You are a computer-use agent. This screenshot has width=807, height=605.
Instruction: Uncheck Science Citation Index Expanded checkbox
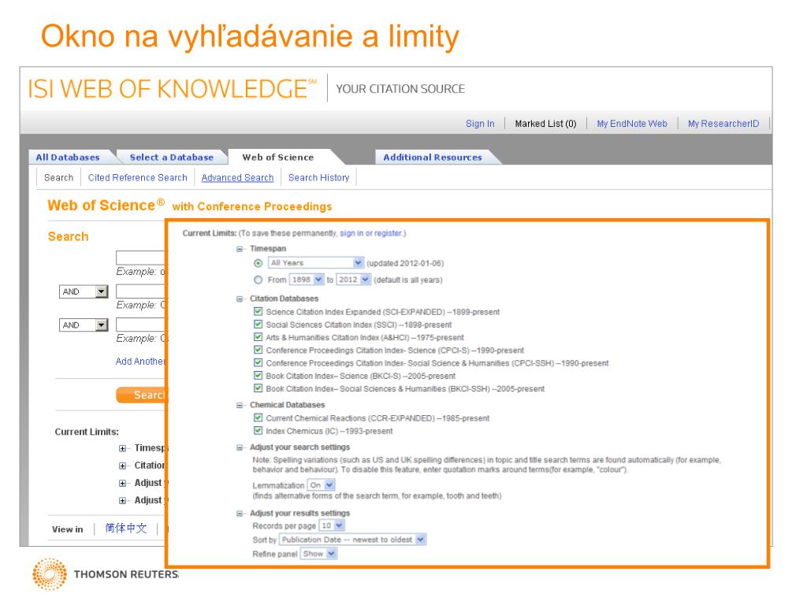coord(258,311)
